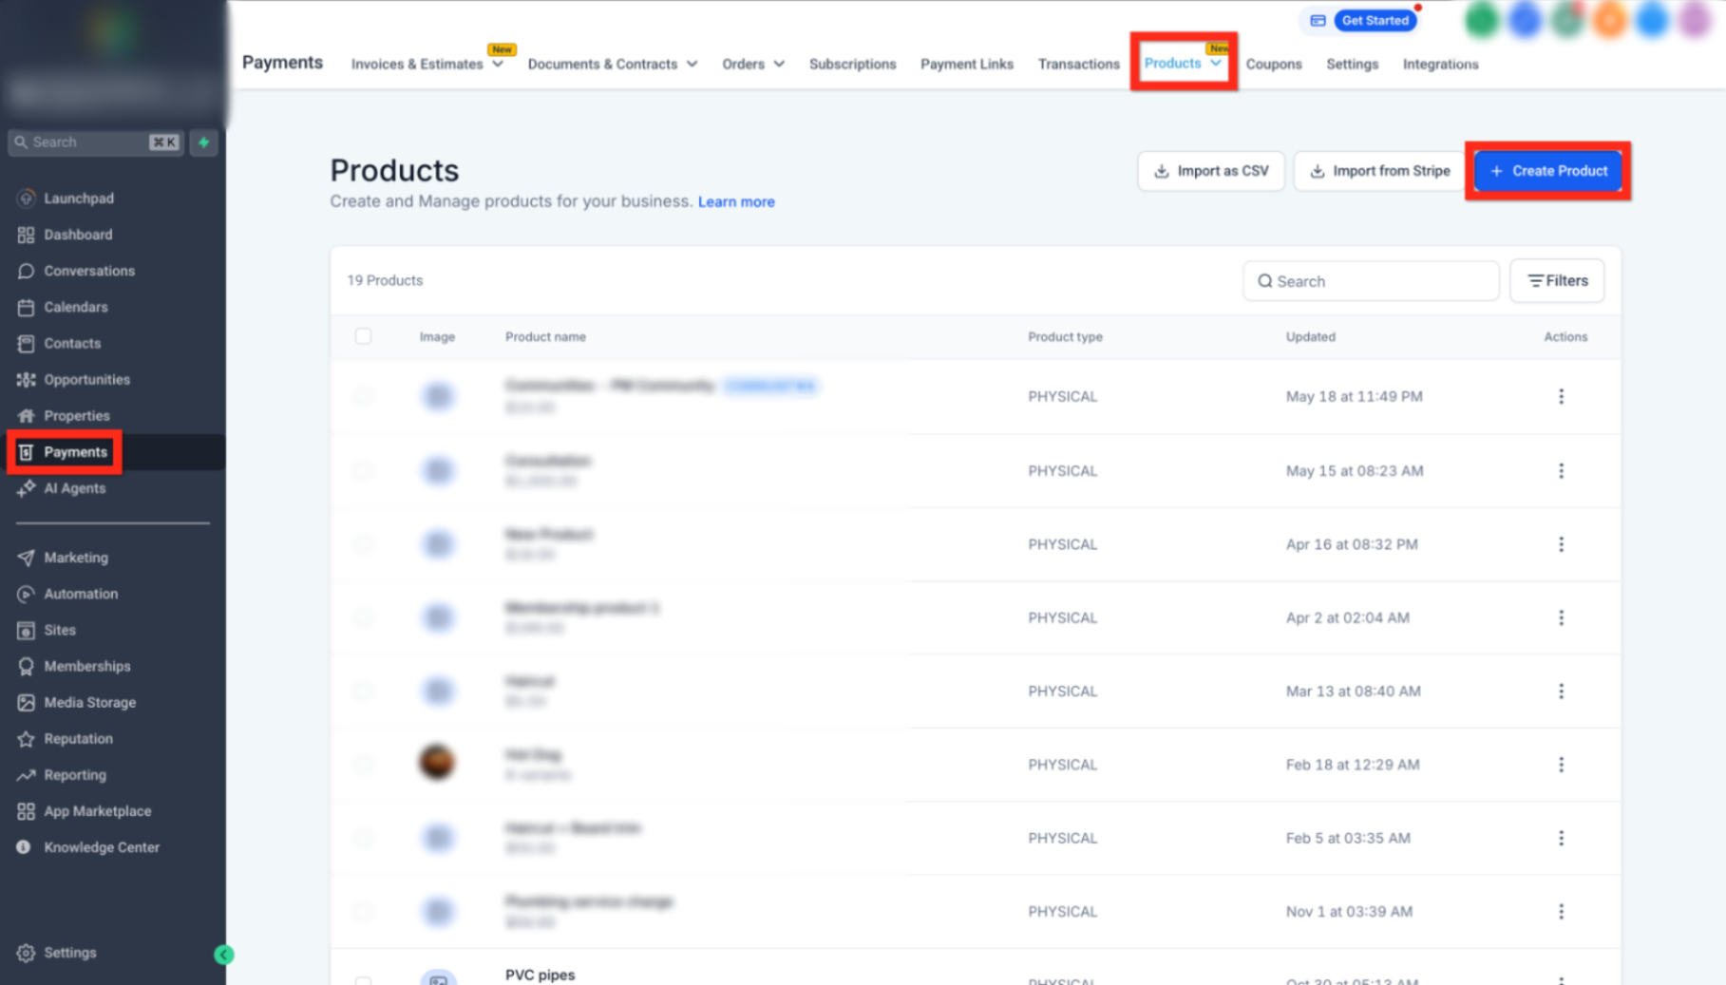
Task: Open Memberships in sidebar
Action: coord(86,666)
